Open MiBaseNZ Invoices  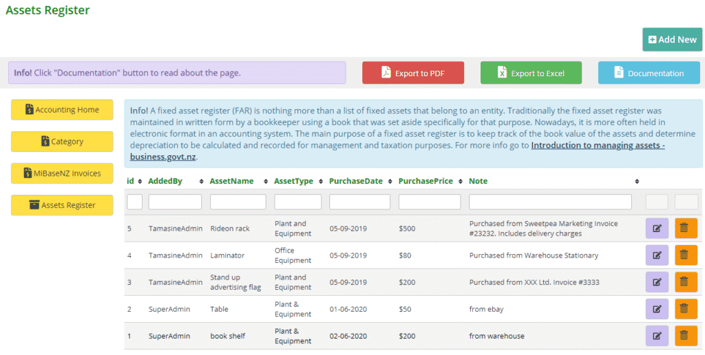pyautogui.click(x=62, y=174)
